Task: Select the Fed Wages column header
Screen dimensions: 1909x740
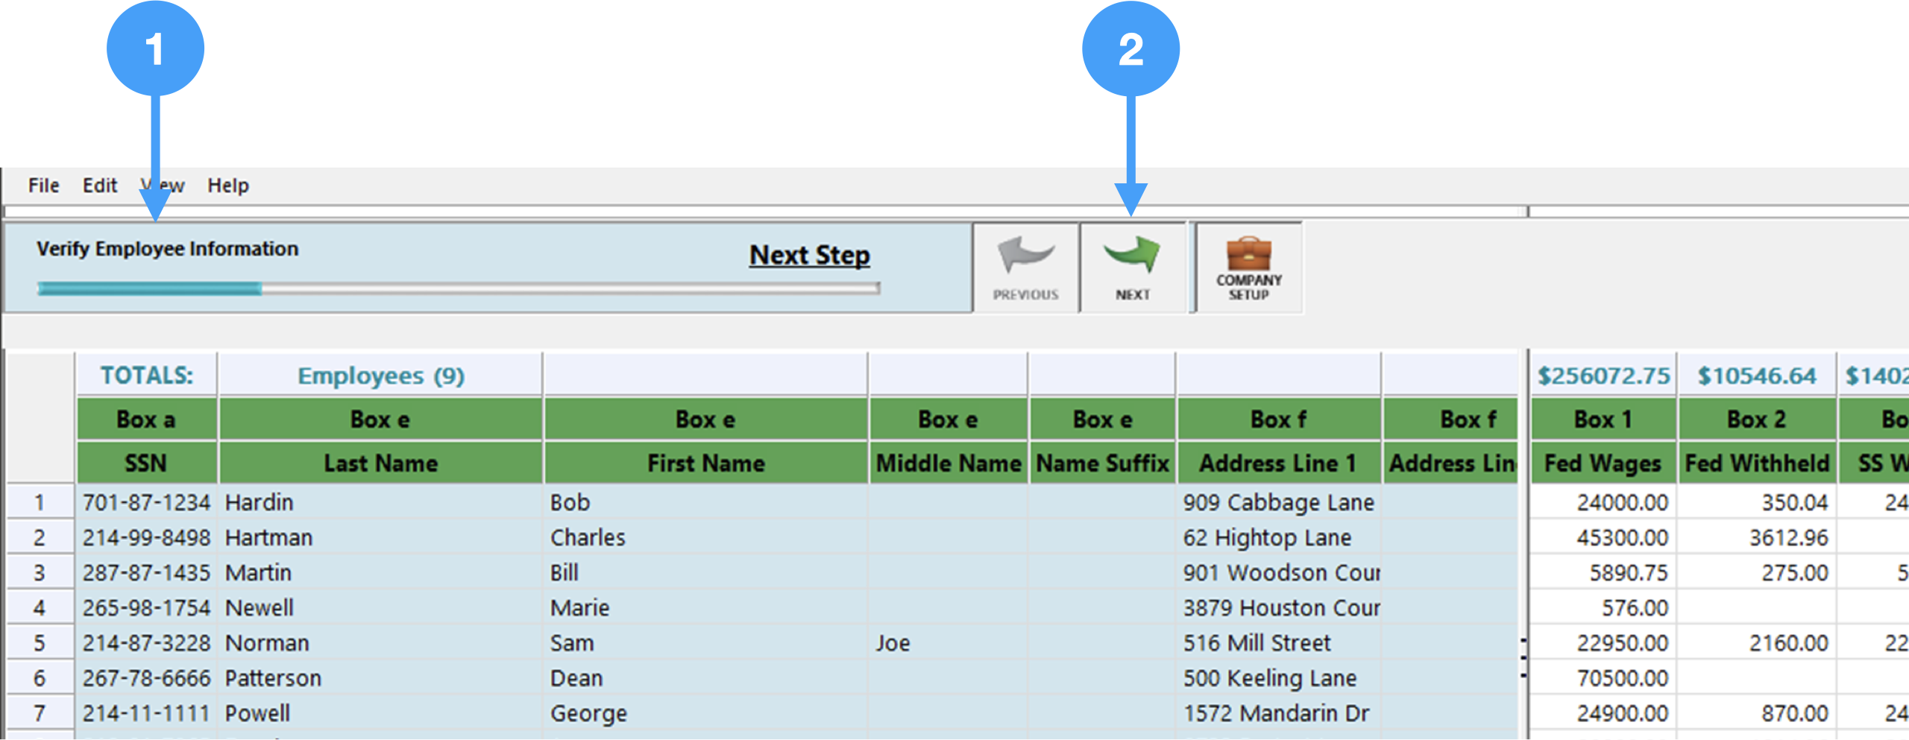Action: (x=1603, y=464)
